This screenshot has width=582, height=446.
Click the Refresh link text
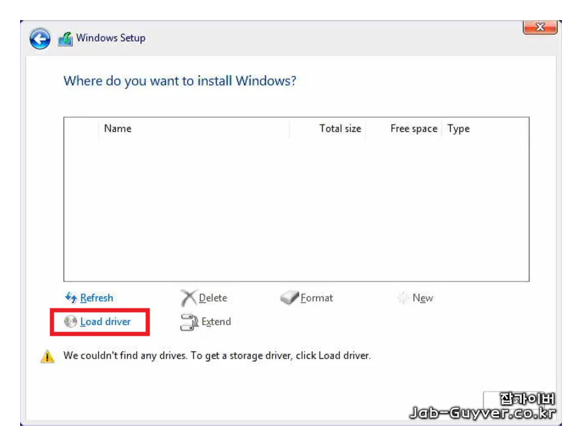[97, 298]
